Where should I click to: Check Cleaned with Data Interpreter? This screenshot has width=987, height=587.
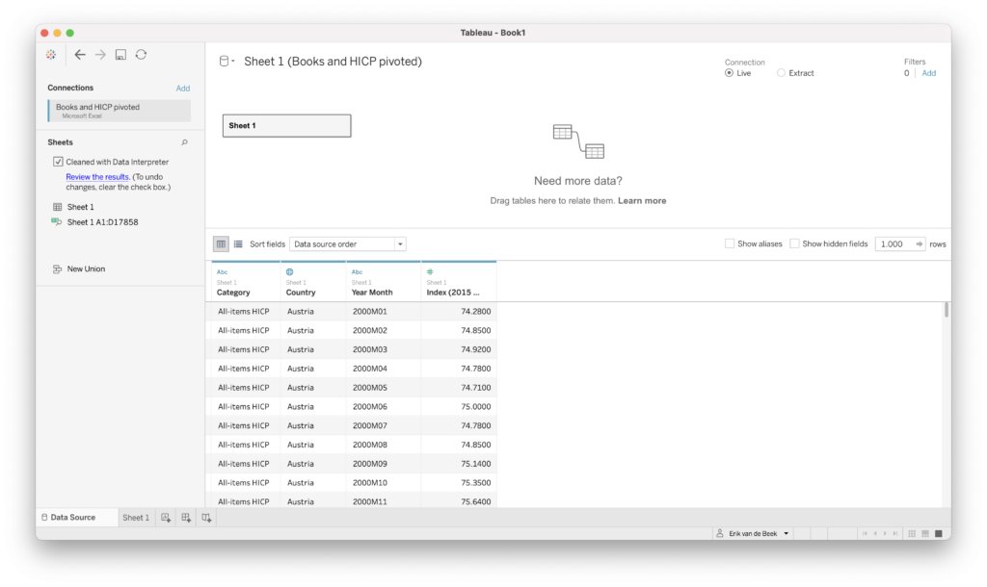pyautogui.click(x=59, y=163)
